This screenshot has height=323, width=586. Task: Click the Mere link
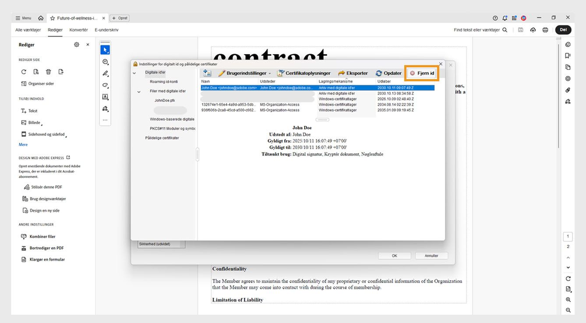coord(23,145)
